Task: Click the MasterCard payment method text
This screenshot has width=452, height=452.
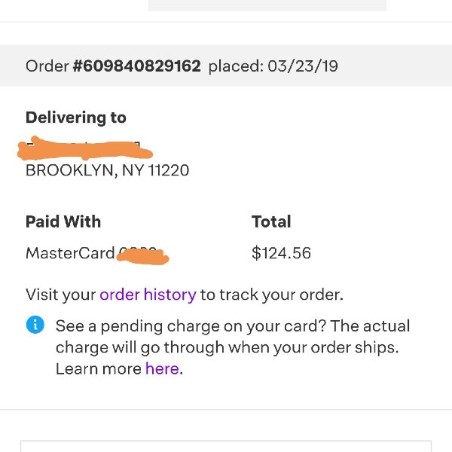Action: click(x=70, y=253)
